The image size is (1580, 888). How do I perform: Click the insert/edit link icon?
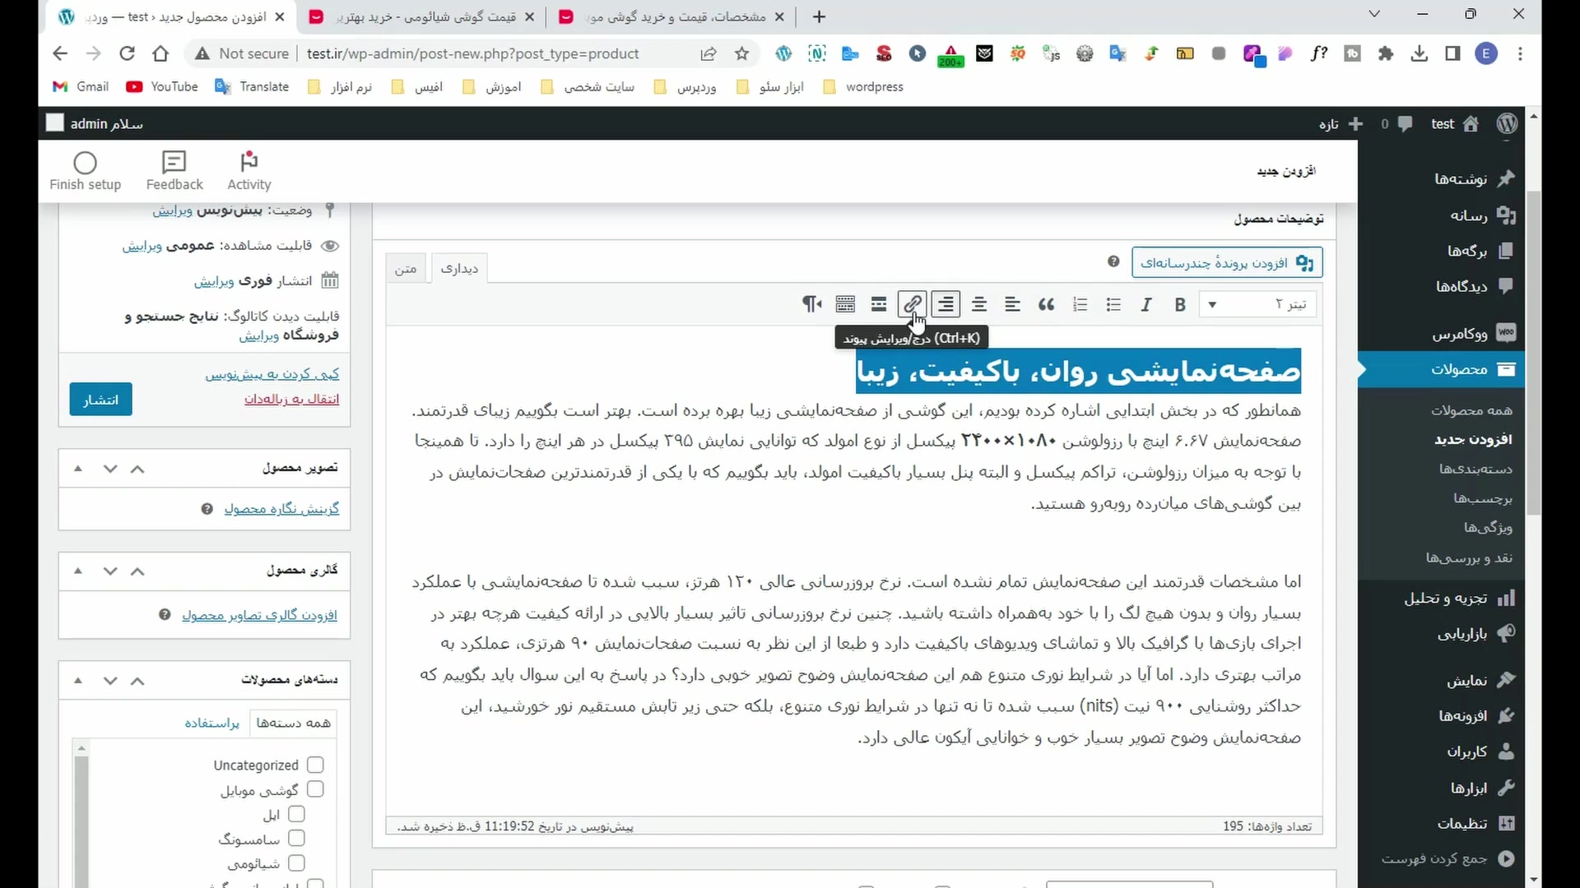click(912, 305)
